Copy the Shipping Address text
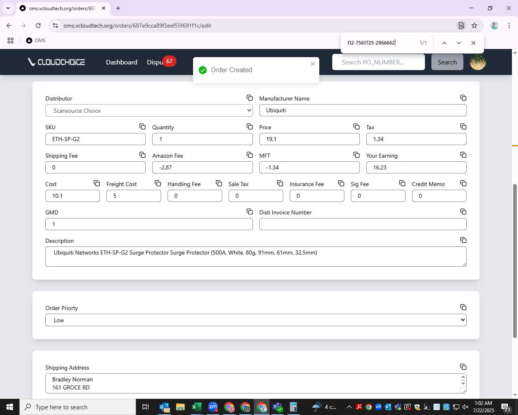The height and width of the screenshot is (415, 518). tap(463, 367)
